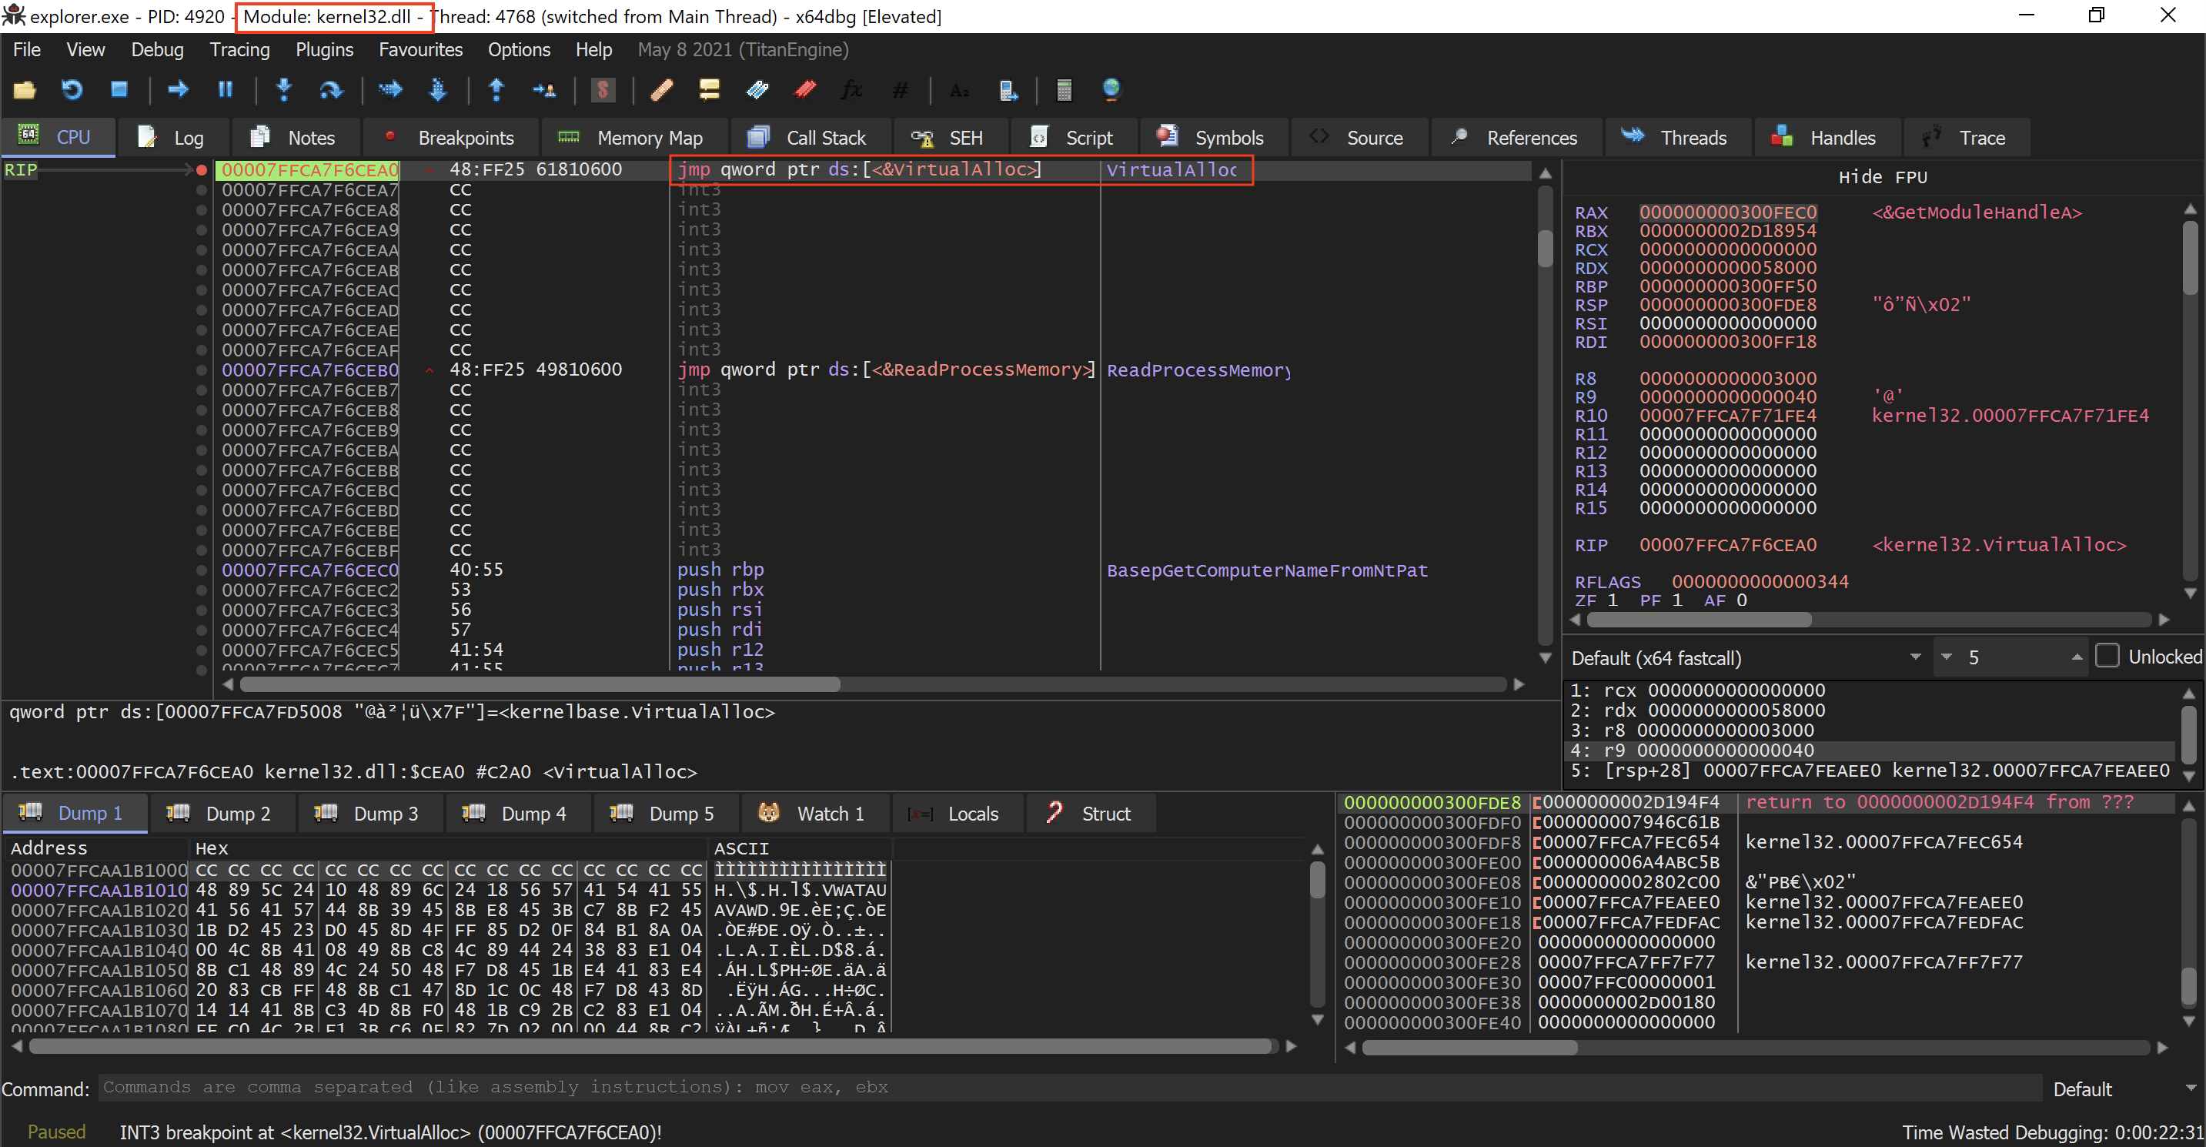Toggle breakpoint bullet at 00007FFCA7F6CEC0
Image resolution: width=2206 pixels, height=1147 pixels.
click(201, 570)
